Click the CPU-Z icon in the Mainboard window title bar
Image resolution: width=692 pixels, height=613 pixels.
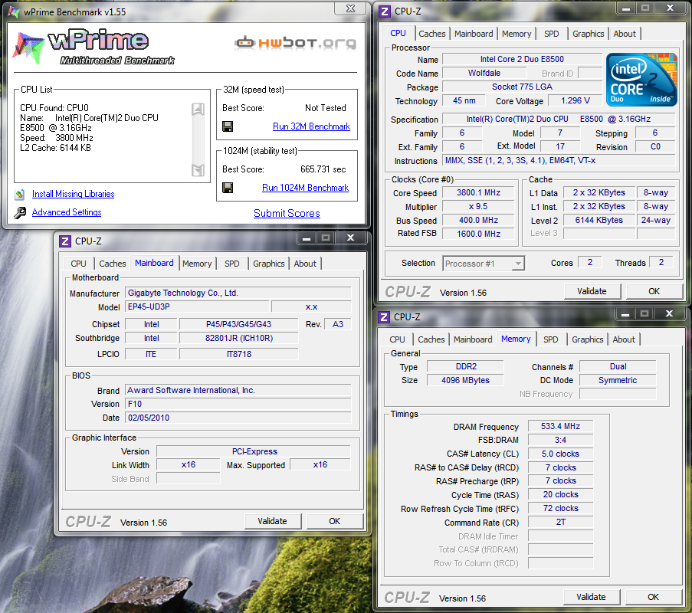65,241
